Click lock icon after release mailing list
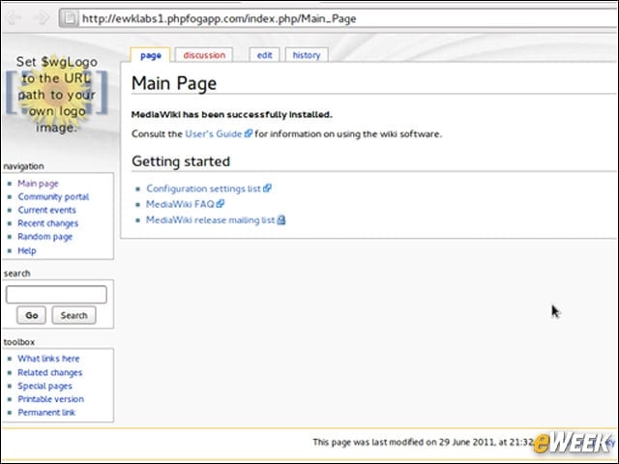 [281, 219]
